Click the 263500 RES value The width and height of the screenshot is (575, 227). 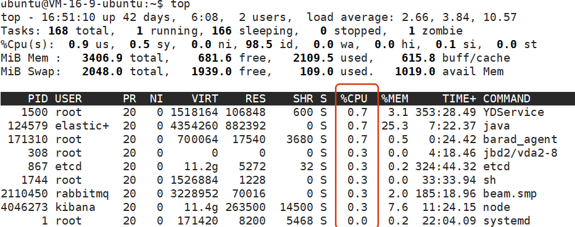pyautogui.click(x=246, y=207)
